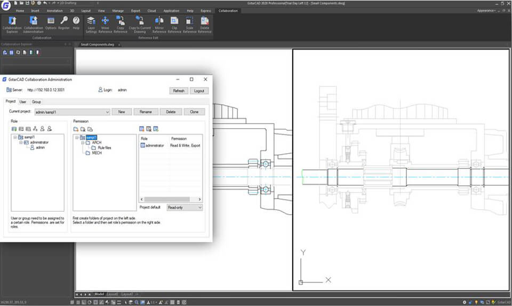Click Open file in quick access toolbar
The width and height of the screenshot is (512, 306).
21,3
